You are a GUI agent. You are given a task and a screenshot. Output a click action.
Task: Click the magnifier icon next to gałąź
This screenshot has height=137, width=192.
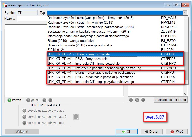[44, 100]
